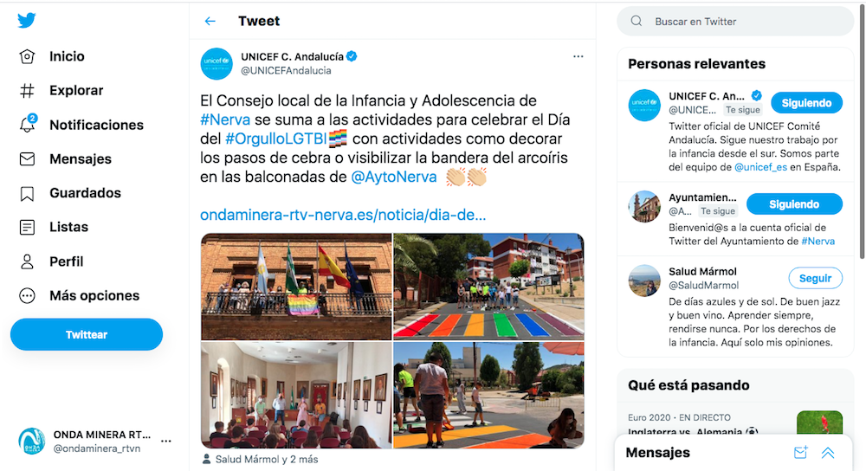866x471 pixels.
Task: Open Listas icon in sidebar
Action: 27,227
